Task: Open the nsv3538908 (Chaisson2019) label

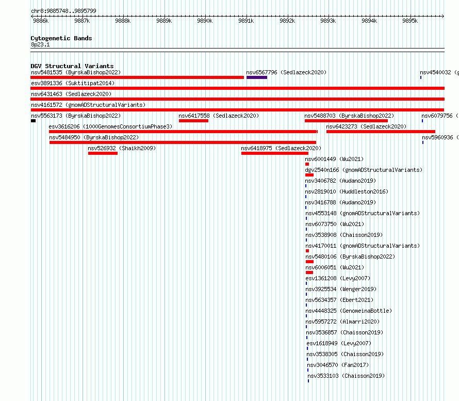Action: click(345, 235)
